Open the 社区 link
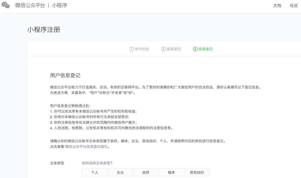Screen dimensions: 301x178 [294, 6]
